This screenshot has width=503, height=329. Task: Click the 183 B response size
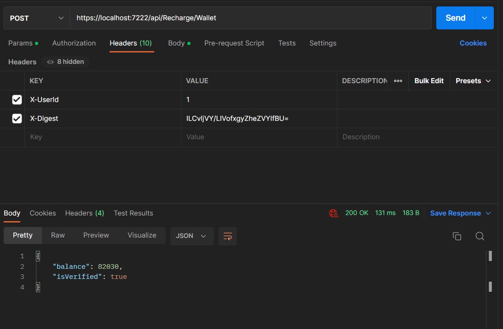tap(410, 213)
